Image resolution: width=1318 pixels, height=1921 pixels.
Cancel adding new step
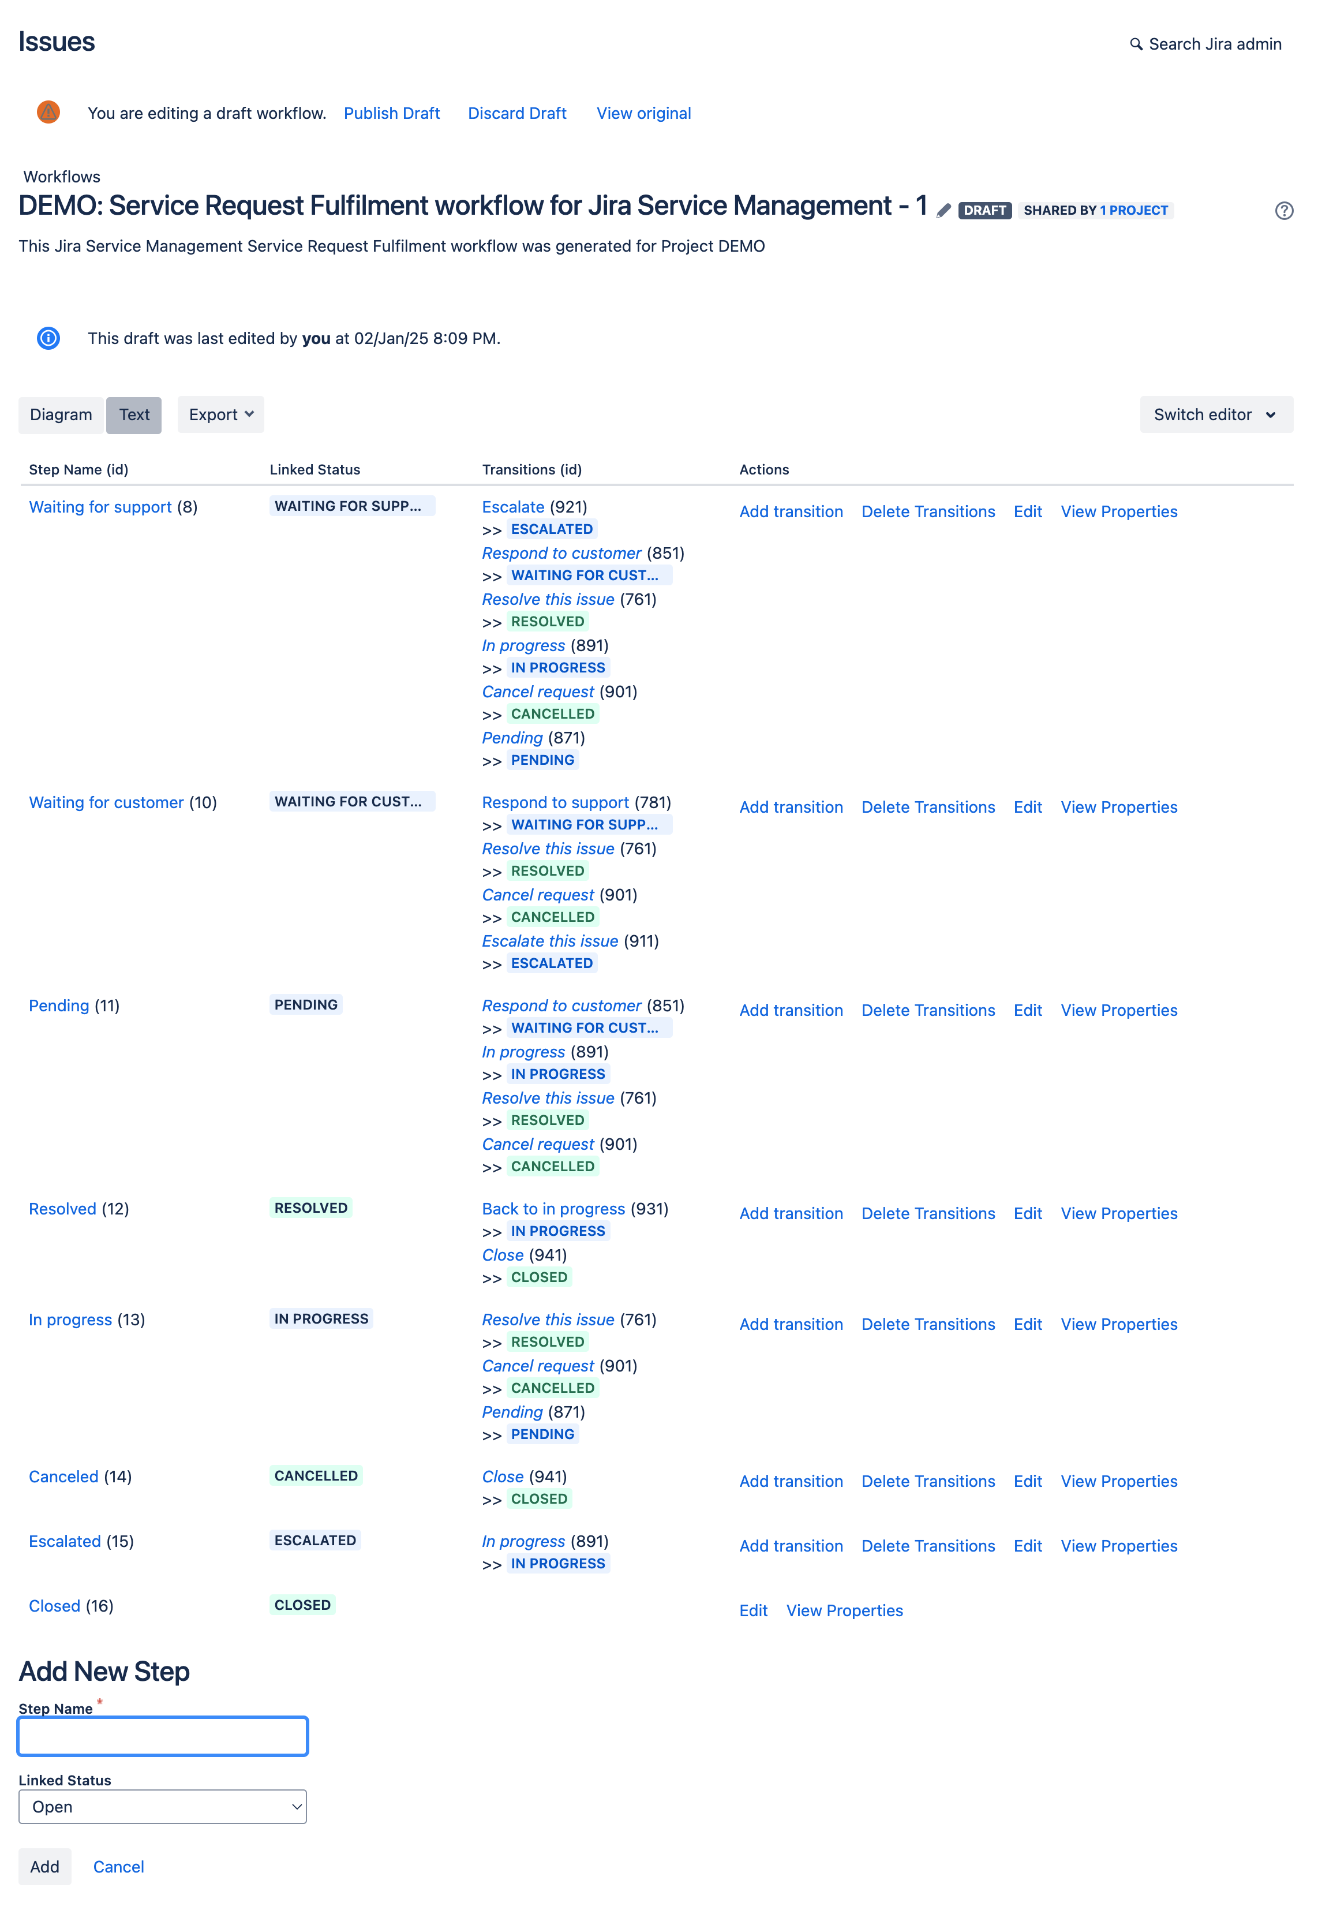tap(118, 1866)
